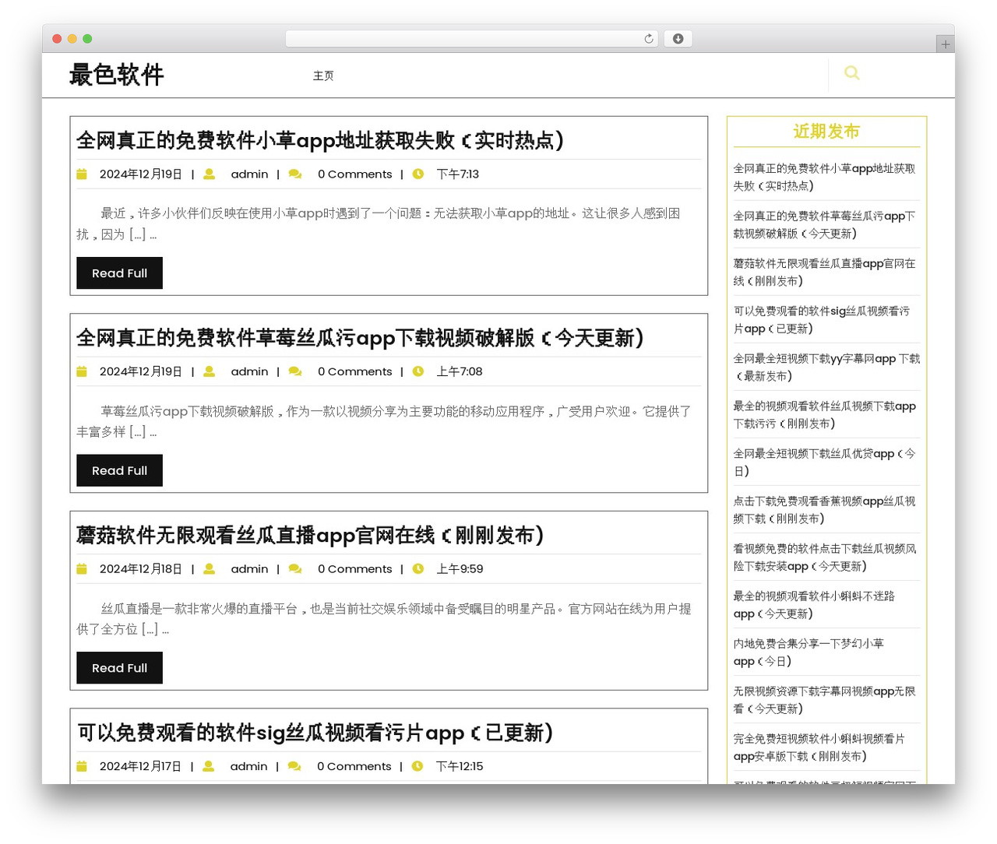997x844 pixels.
Task: Click Read Full under 草莓丝瓜污app post
Action: (x=119, y=470)
